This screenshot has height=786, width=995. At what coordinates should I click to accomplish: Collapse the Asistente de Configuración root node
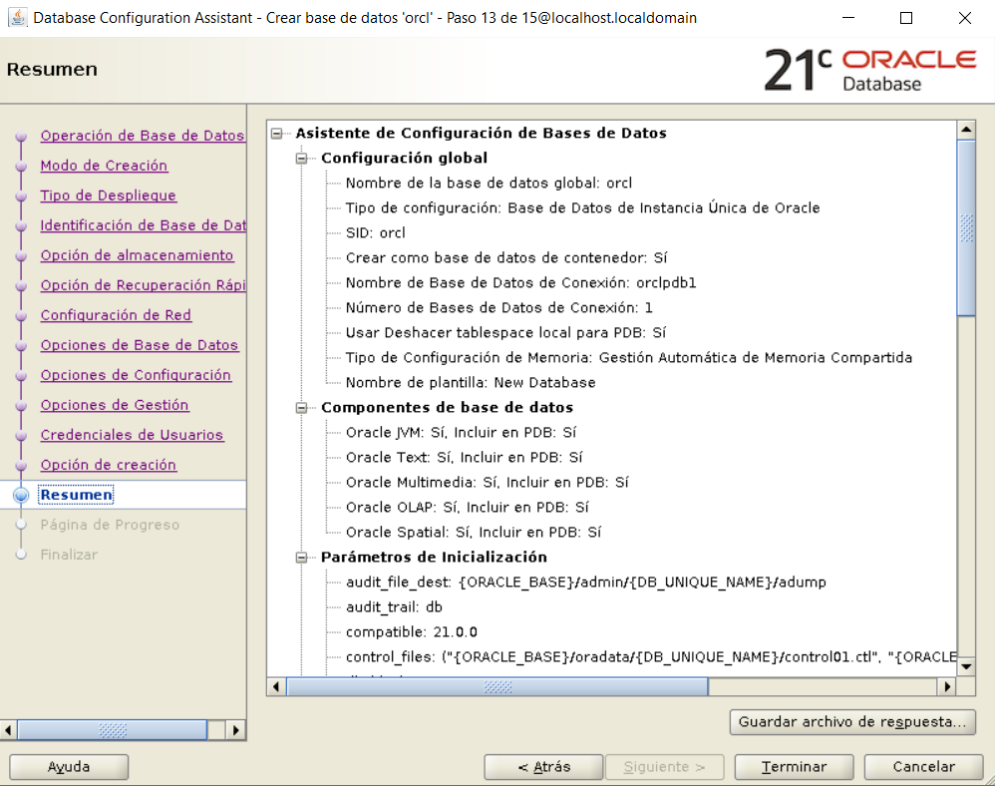tap(277, 134)
